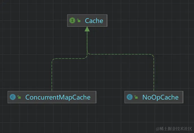Select the ConcurrentMapCache class node

(x=52, y=97)
